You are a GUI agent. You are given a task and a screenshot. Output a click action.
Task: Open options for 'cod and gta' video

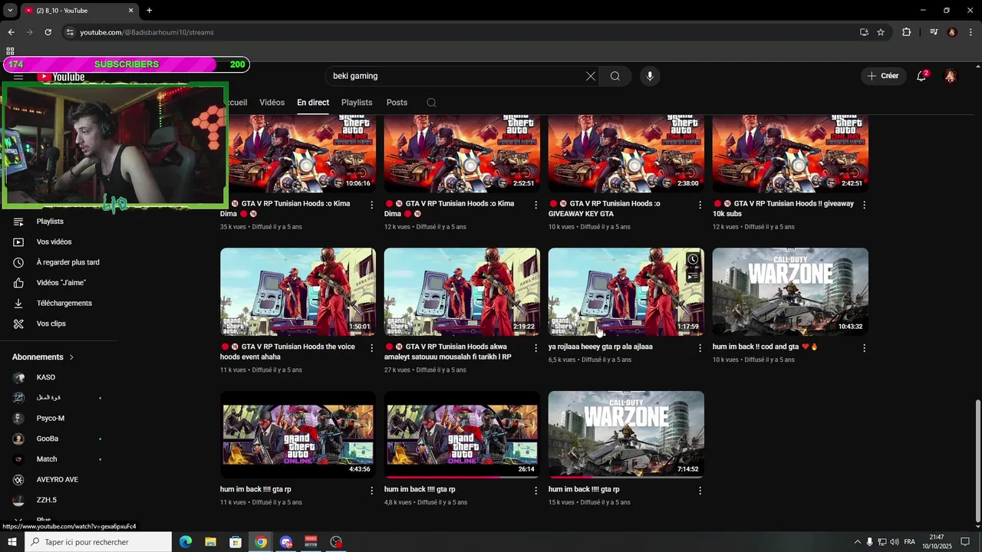pyautogui.click(x=864, y=348)
